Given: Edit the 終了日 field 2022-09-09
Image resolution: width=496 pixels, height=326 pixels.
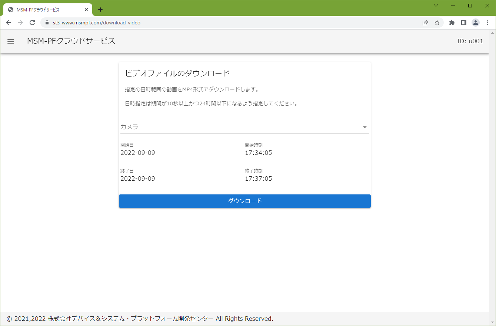Looking at the screenshot, I should (x=182, y=176).
